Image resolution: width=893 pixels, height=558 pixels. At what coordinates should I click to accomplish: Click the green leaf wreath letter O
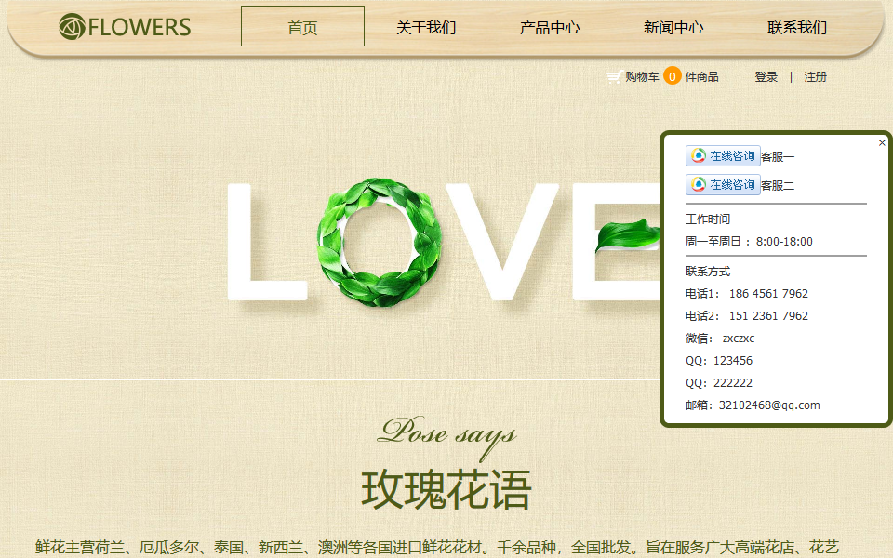point(378,243)
